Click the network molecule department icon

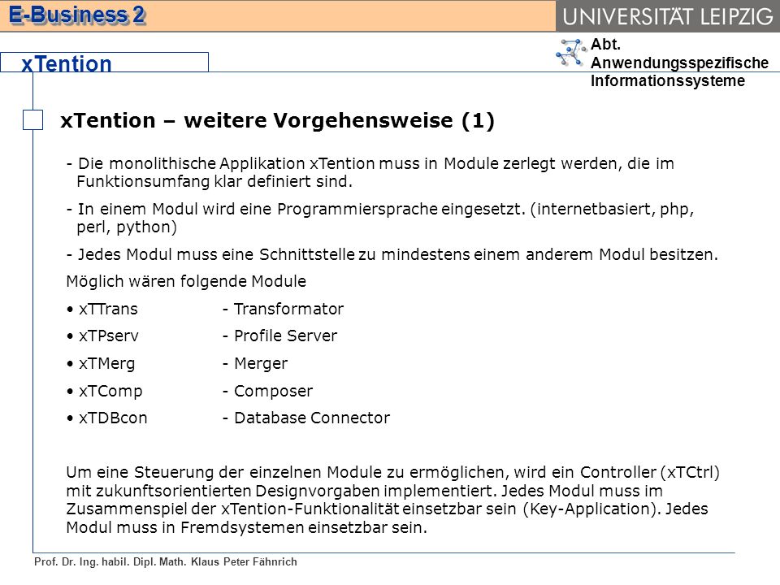coord(571,53)
